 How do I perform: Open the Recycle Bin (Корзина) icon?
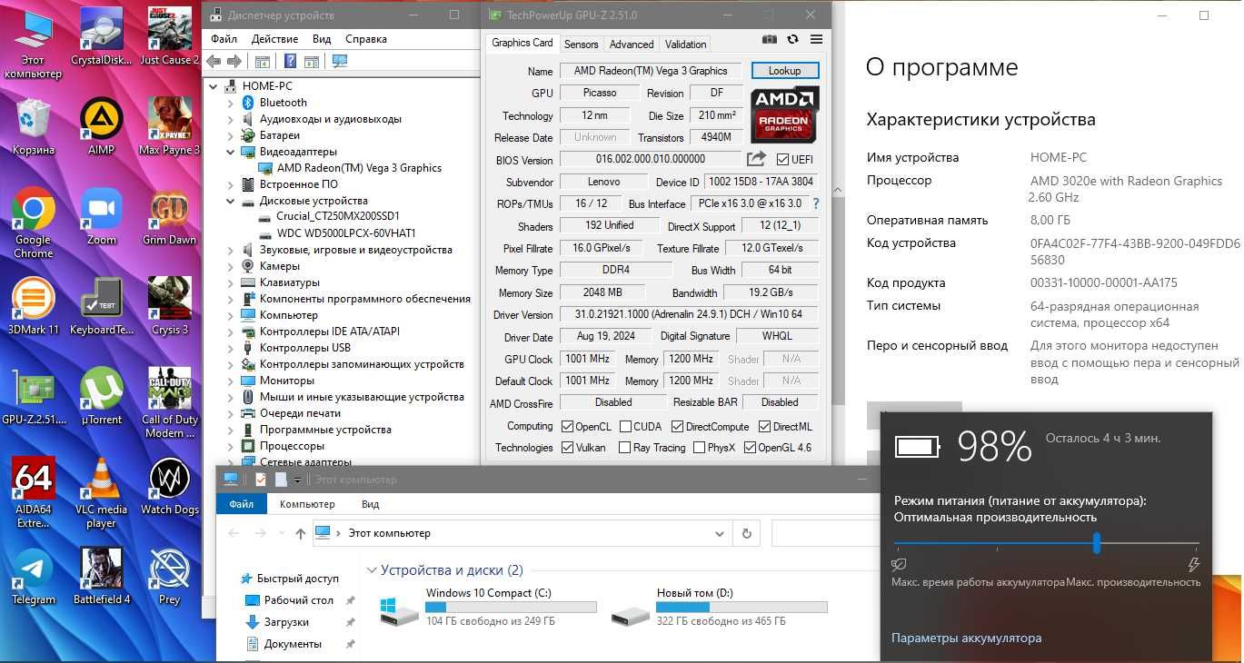coord(34,126)
